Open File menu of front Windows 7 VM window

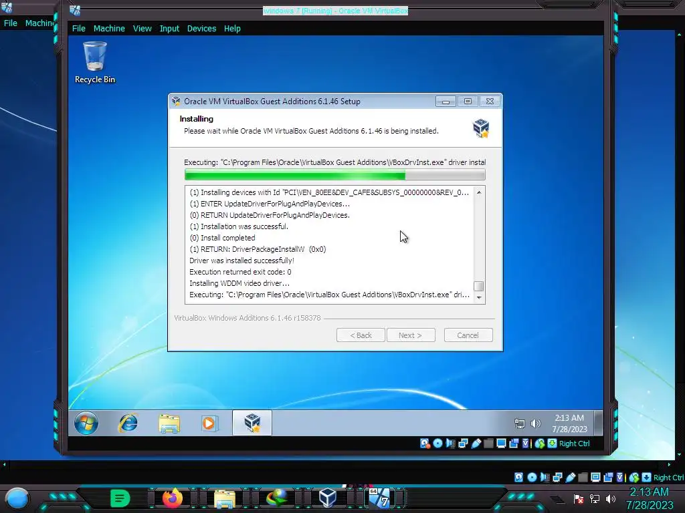[x=79, y=28]
